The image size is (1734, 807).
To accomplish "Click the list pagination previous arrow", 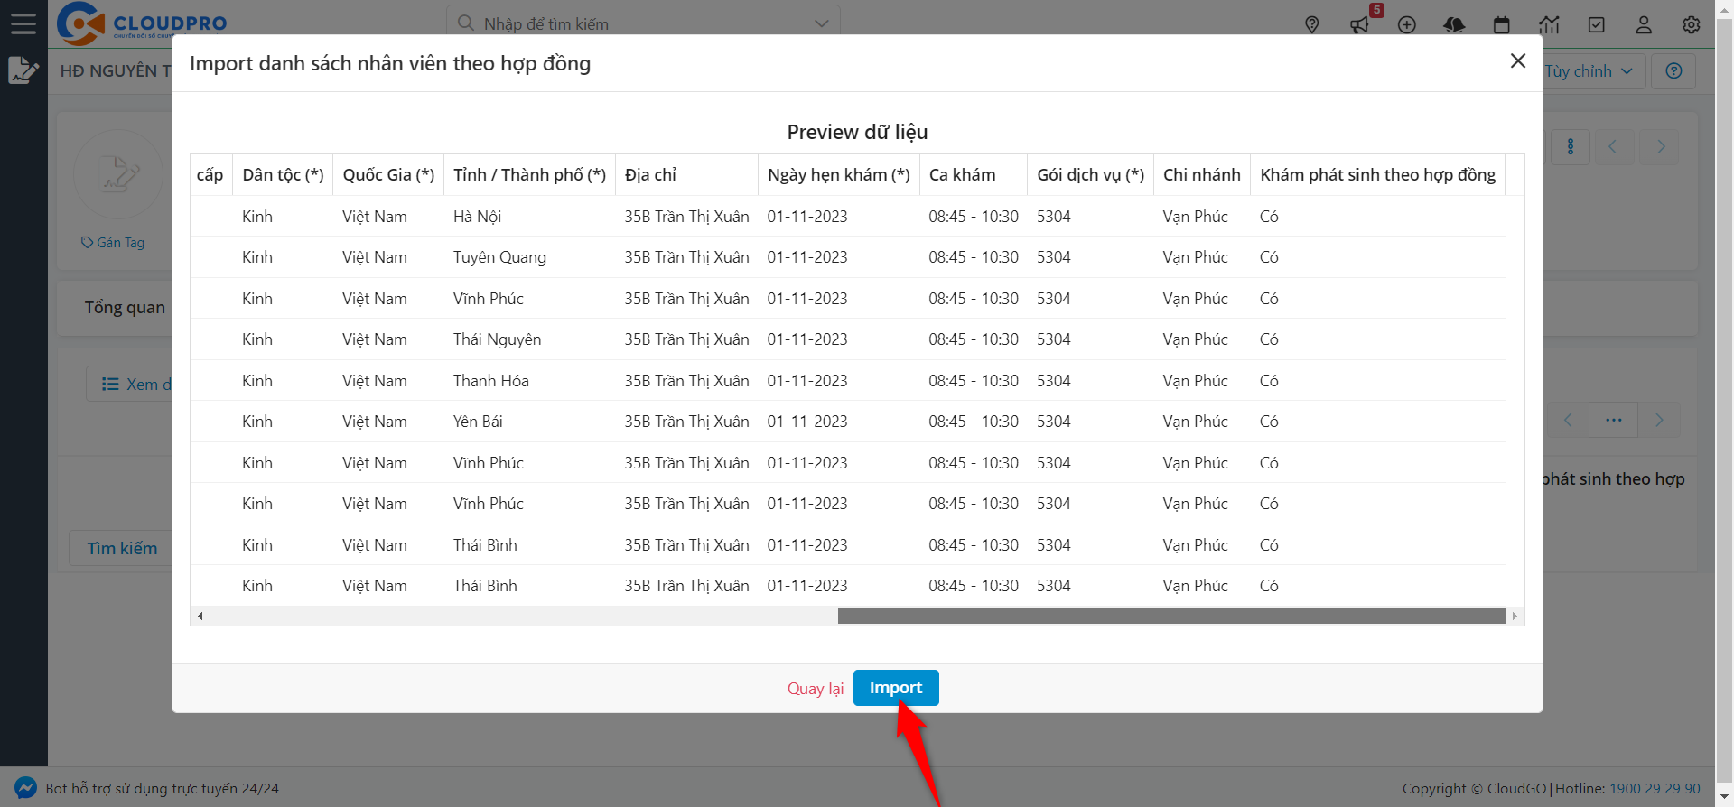I will tap(1568, 420).
